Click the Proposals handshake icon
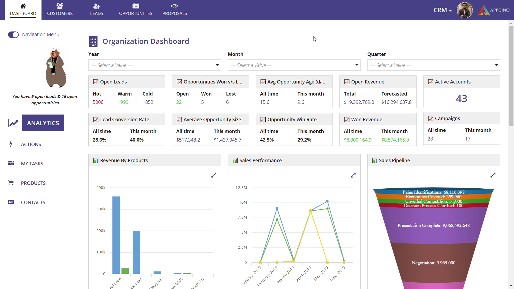514x289 pixels. click(175, 6)
